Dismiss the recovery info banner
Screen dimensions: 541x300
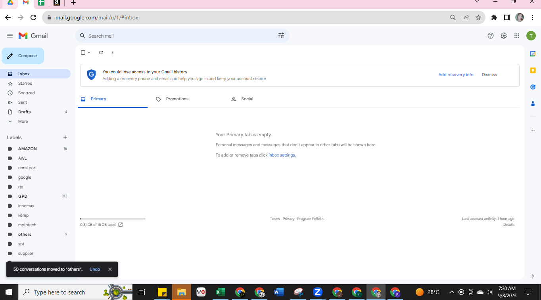489,75
